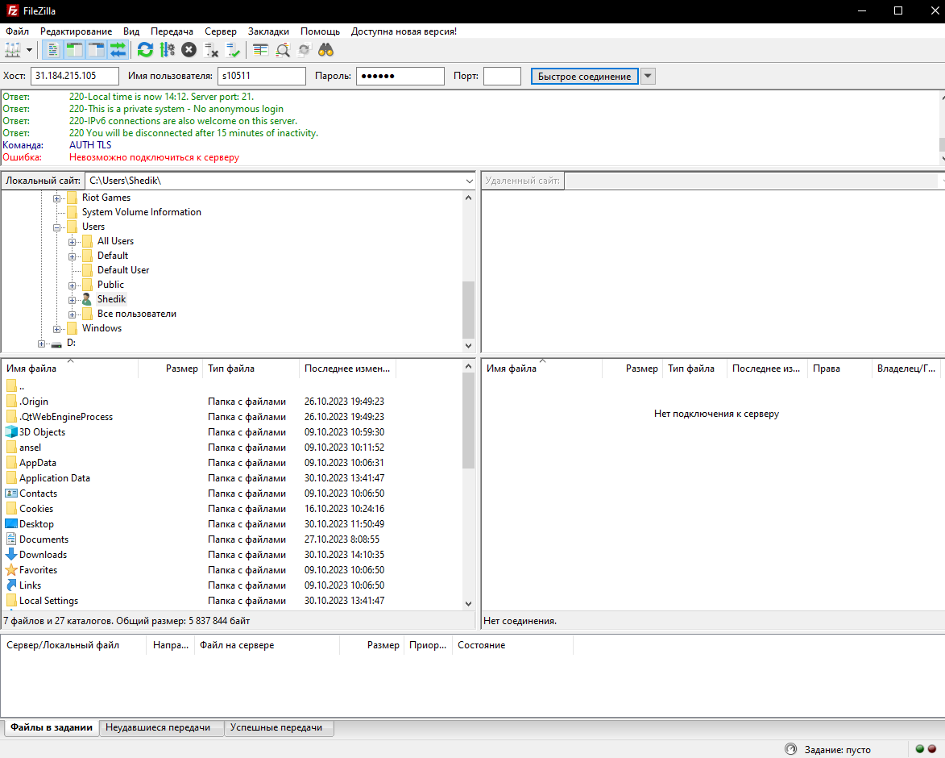Click the Имя пользователя field

point(262,76)
